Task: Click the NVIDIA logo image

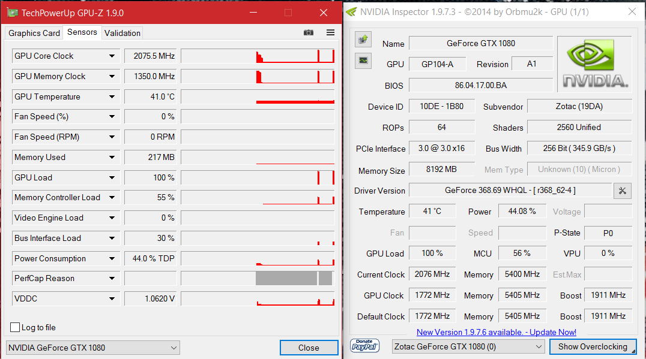Action: tap(594, 64)
